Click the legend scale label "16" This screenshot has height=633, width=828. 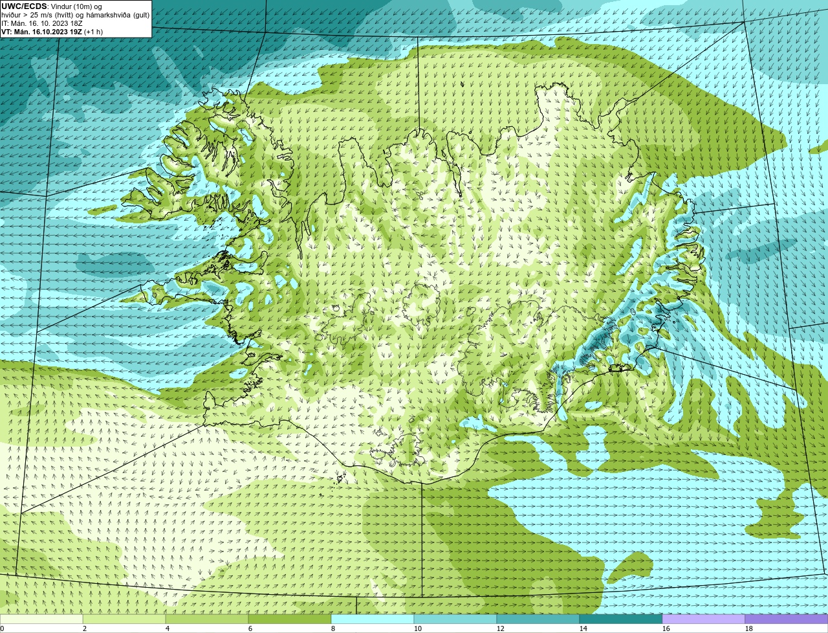666,628
